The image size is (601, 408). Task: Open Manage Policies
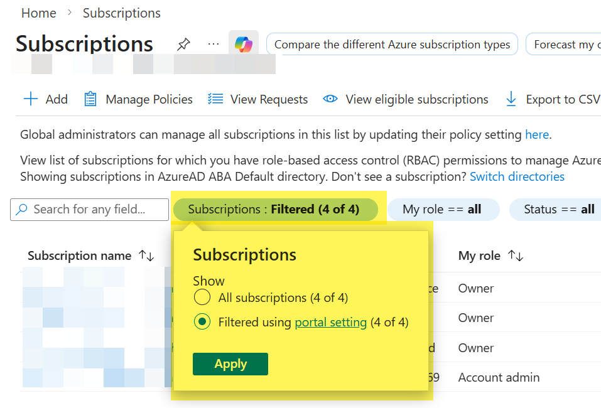tap(138, 99)
